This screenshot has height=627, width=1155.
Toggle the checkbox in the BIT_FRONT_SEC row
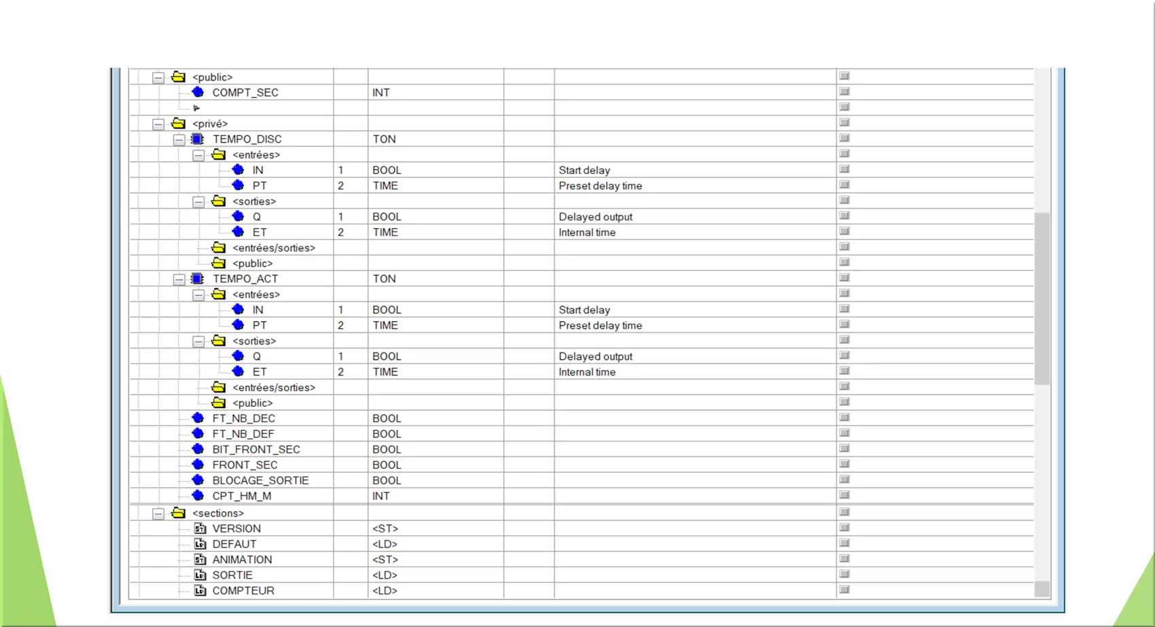(x=845, y=448)
